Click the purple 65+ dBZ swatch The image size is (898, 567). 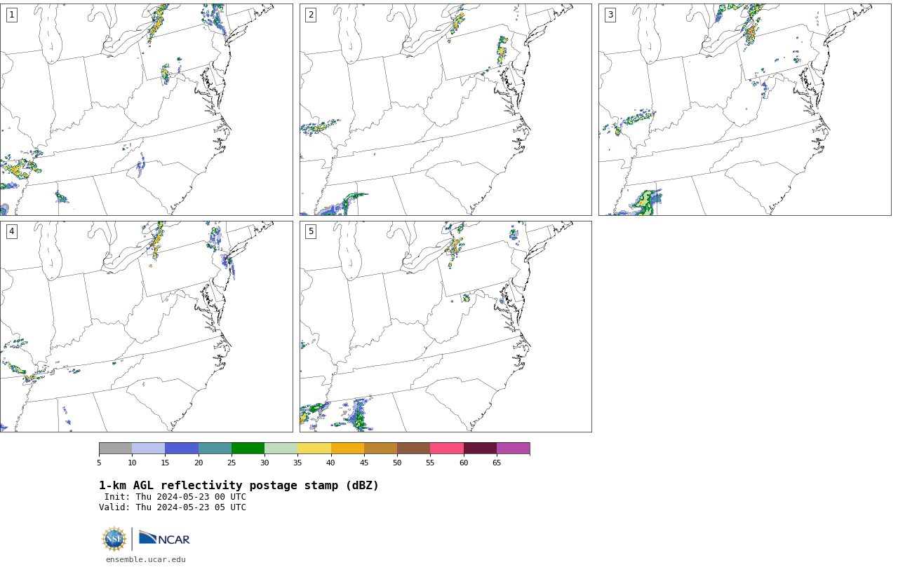point(513,449)
